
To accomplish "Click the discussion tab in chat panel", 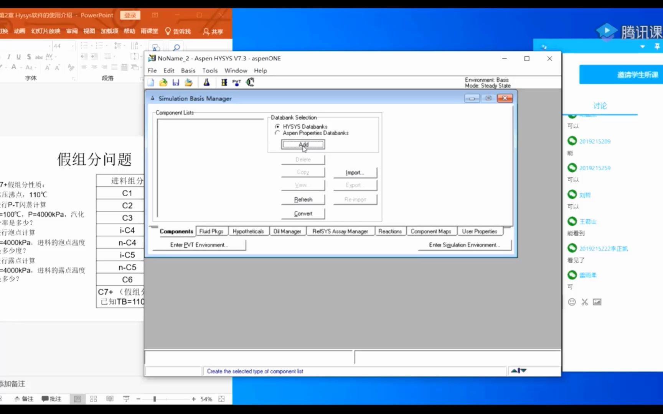I will click(x=600, y=106).
